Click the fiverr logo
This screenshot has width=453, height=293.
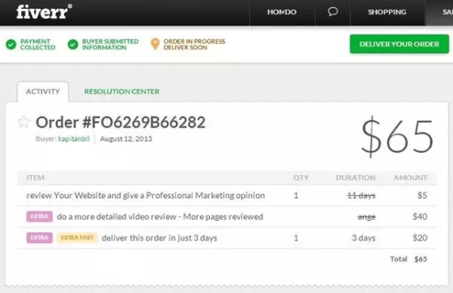(x=45, y=11)
